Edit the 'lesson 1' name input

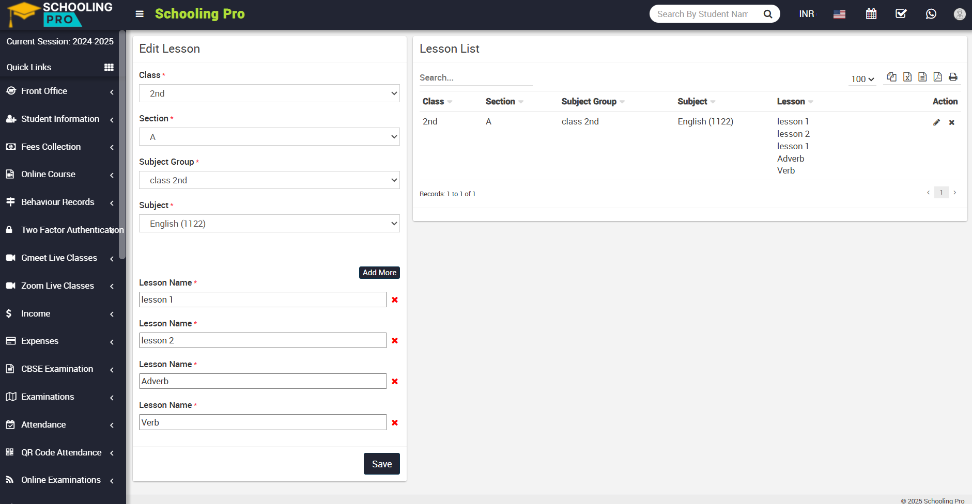point(263,300)
